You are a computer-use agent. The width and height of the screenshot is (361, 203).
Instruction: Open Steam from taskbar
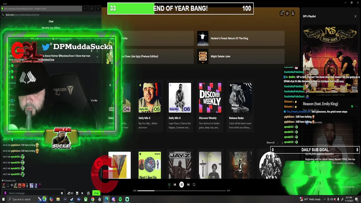(x=72, y=199)
